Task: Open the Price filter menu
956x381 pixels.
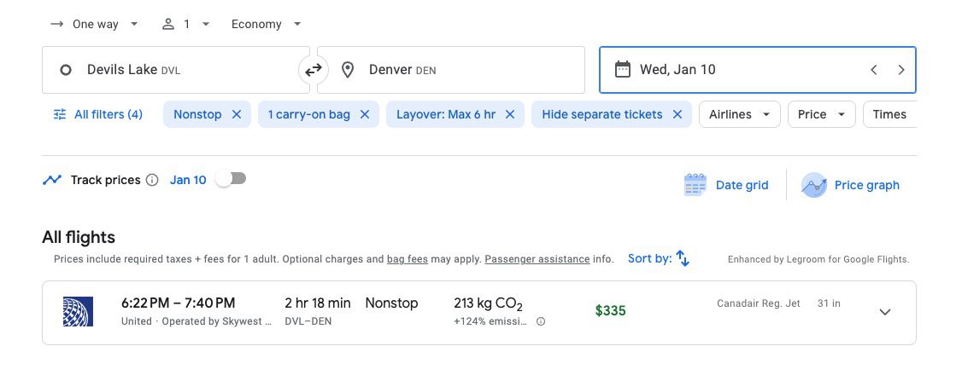Action: [x=821, y=114]
